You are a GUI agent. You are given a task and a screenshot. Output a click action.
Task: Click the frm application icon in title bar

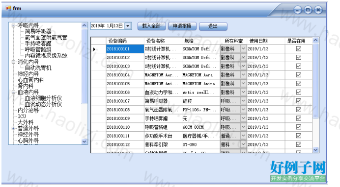point(8,8)
